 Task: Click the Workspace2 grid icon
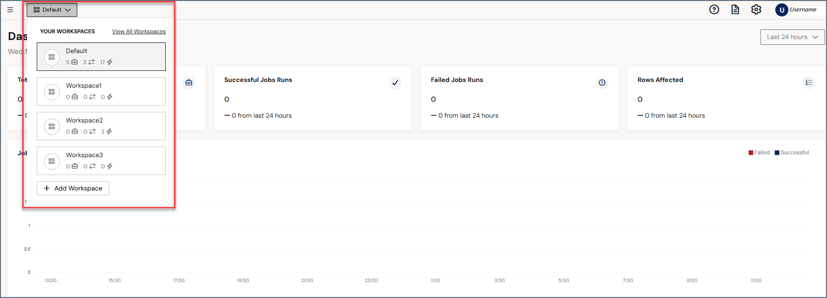52,126
